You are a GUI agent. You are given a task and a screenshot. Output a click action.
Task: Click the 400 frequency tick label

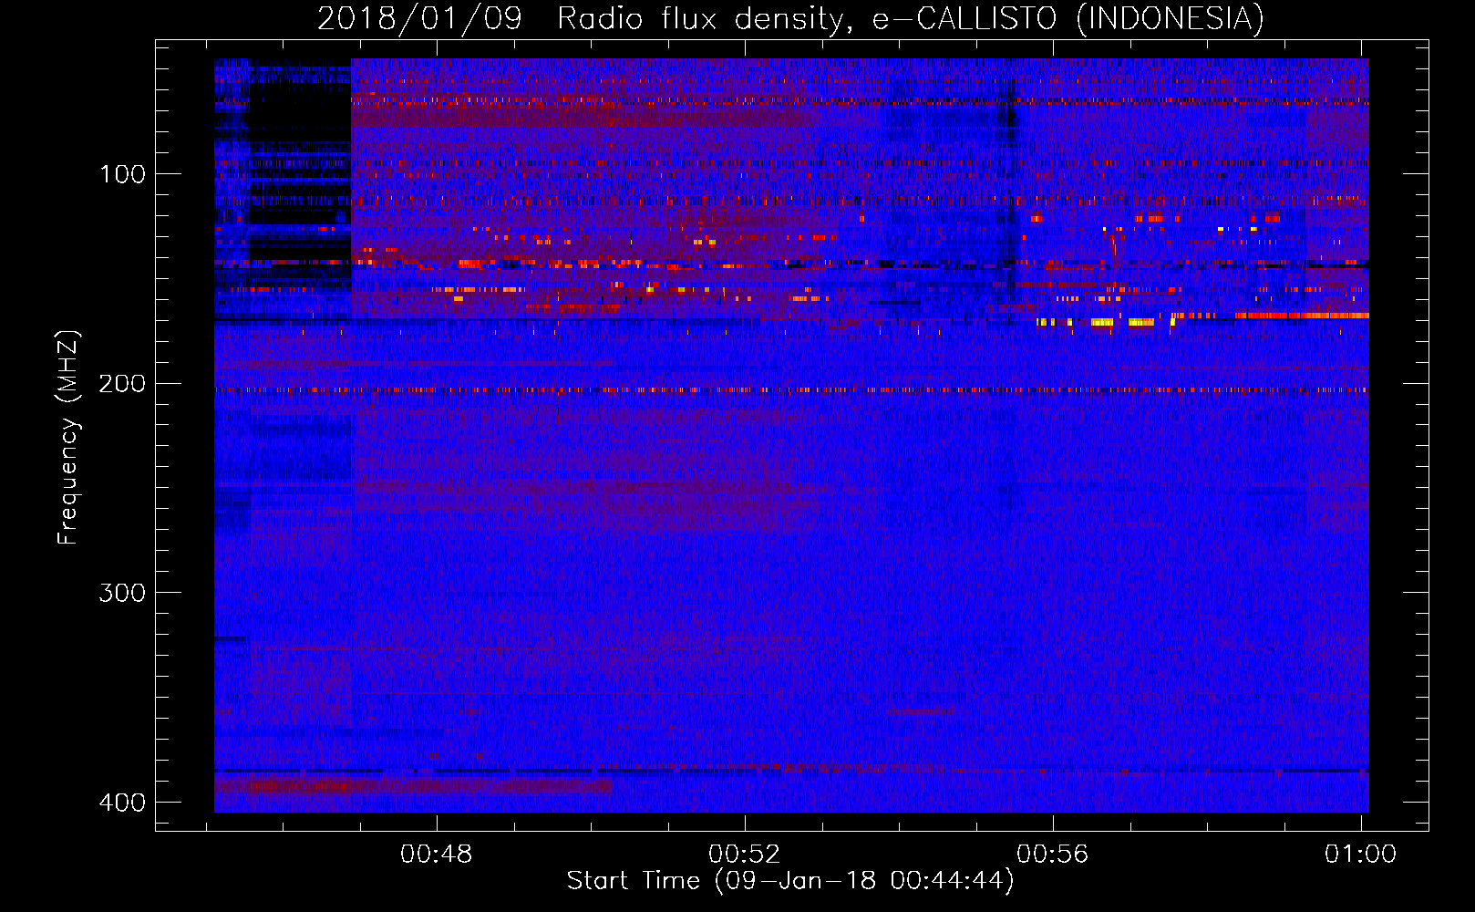coord(123,803)
